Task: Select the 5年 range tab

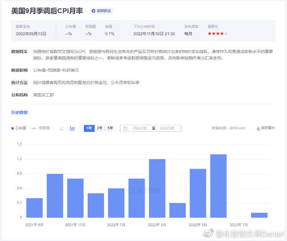Action: [110, 128]
